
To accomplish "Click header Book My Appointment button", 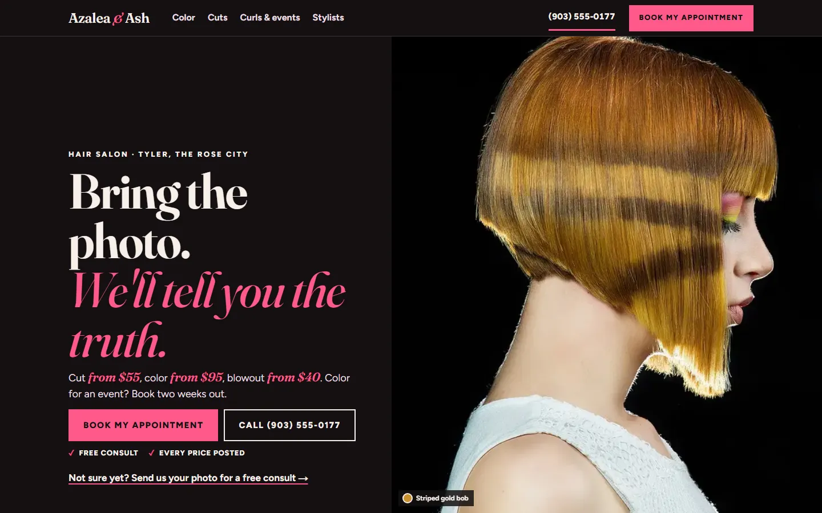I will point(691,18).
